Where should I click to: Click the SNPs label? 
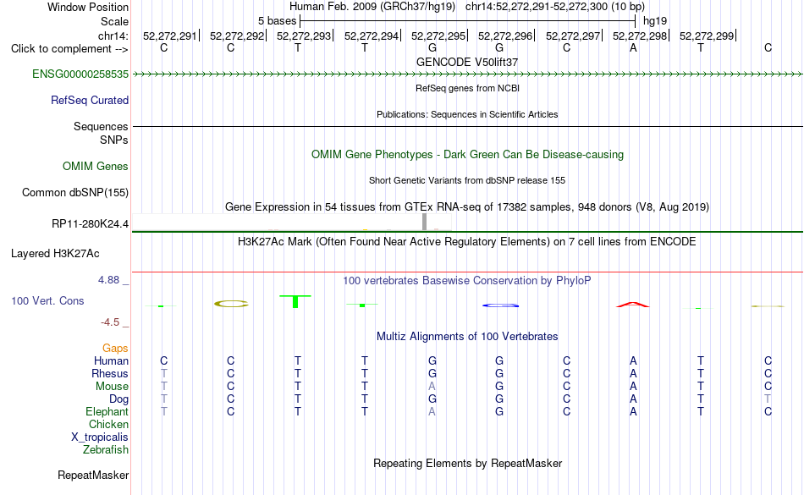(x=114, y=140)
